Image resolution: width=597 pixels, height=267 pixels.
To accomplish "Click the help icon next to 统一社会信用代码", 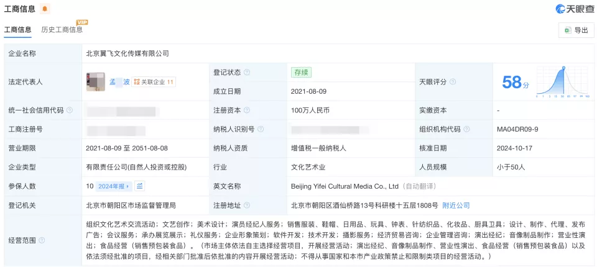I will [x=69, y=111].
